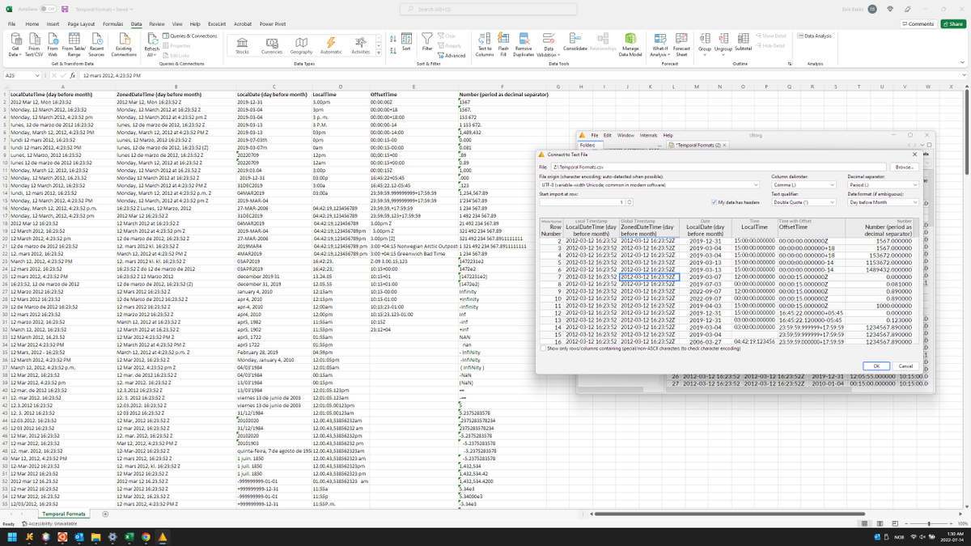The image size is (971, 546).
Task: Open the Internals menu in Ultorg window
Action: 649,135
